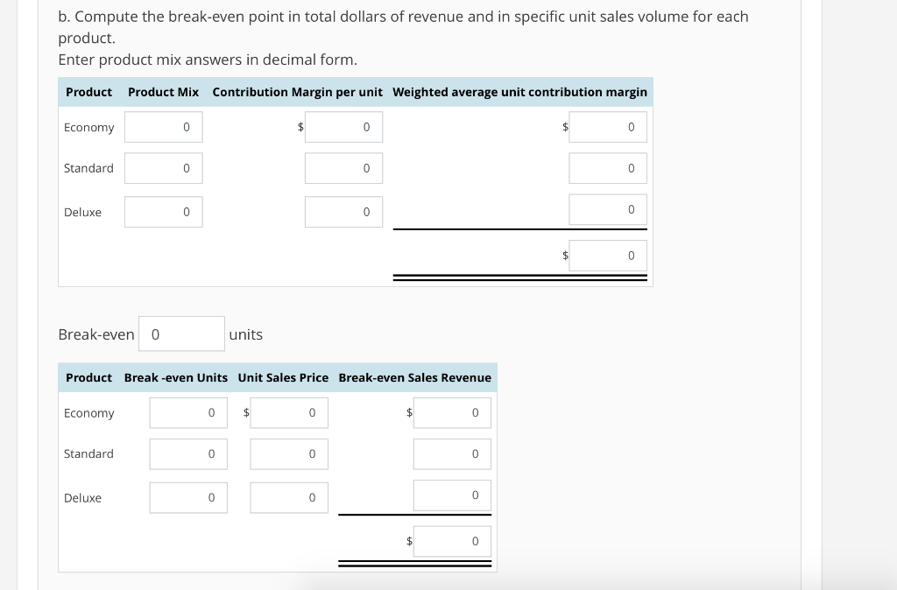Select the Deluxe Break-even Units input
The image size is (897, 590).
pyautogui.click(x=187, y=497)
